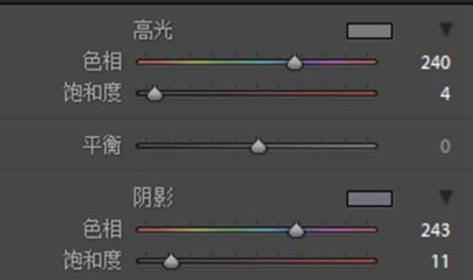The image size is (473, 280).
Task: Click the 饱和度 label under 高光
Action: click(93, 92)
